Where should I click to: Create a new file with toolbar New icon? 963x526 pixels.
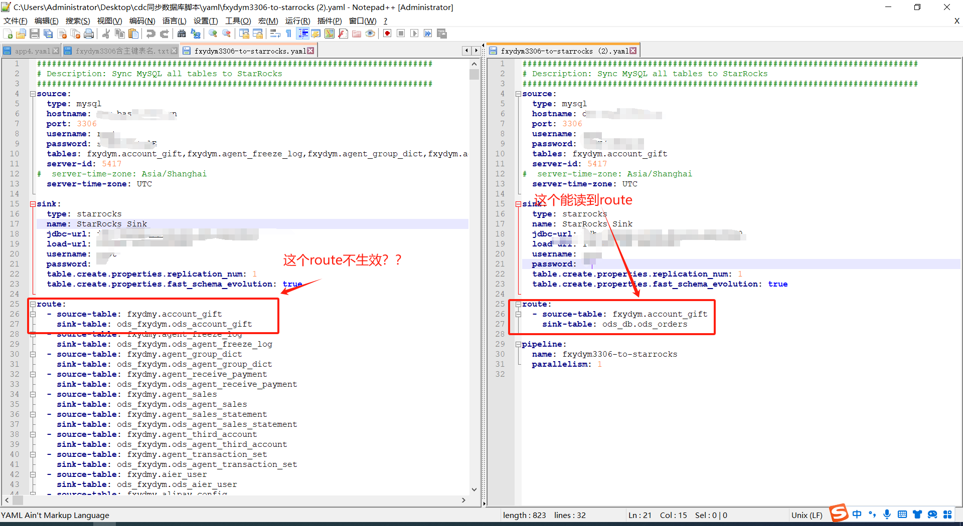(x=8, y=34)
